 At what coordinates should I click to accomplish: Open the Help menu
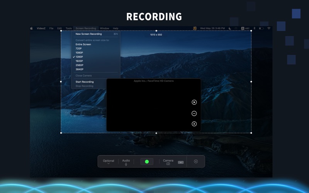point(115,28)
